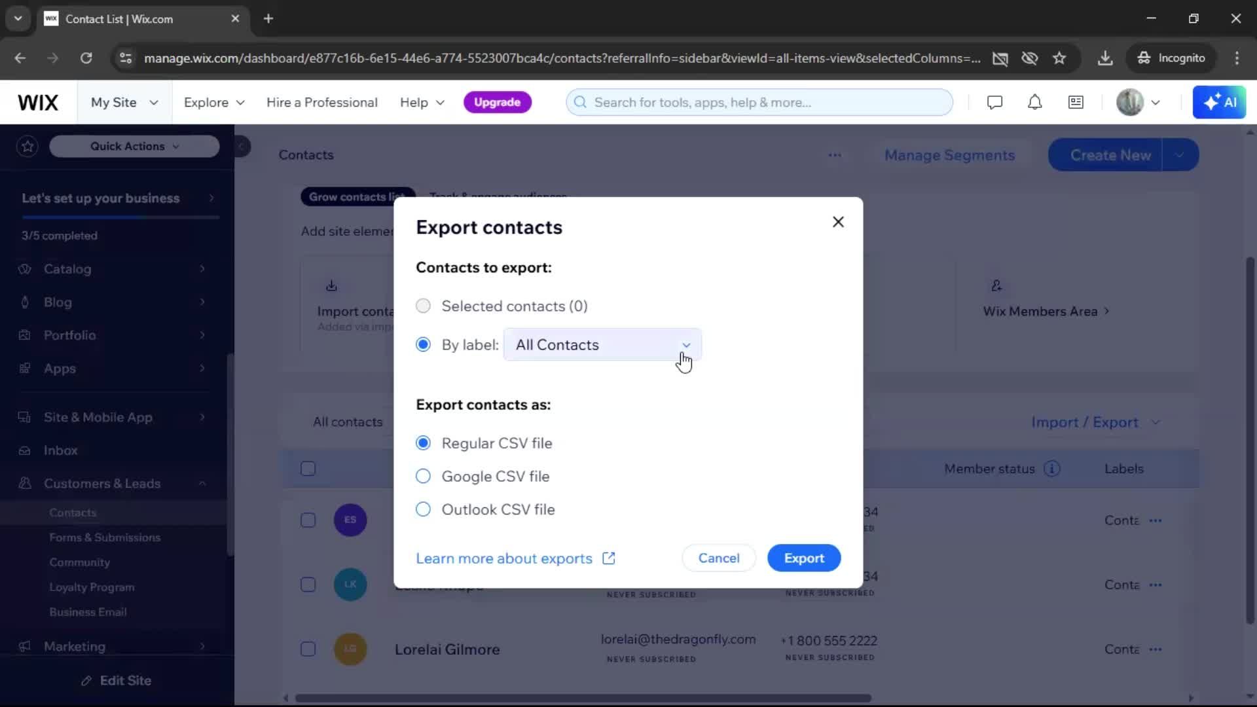The height and width of the screenshot is (707, 1257).
Task: Open the Quick Actions dropdown
Action: (x=134, y=146)
